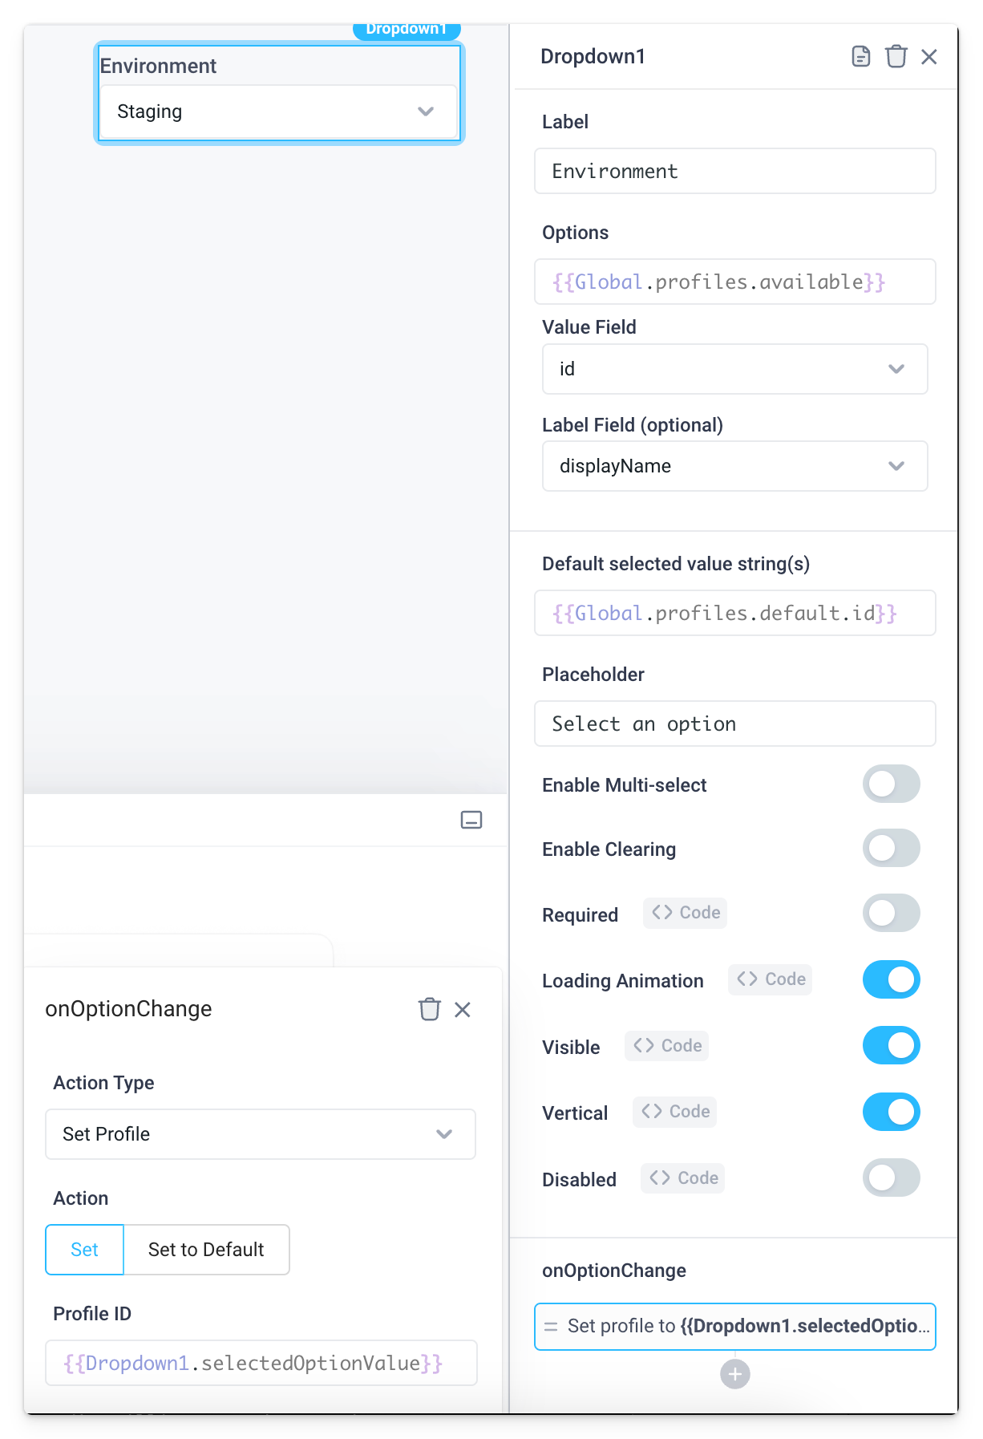Image resolution: width=983 pixels, height=1439 pixels.
Task: Open Code editor for Required property
Action: tap(684, 913)
